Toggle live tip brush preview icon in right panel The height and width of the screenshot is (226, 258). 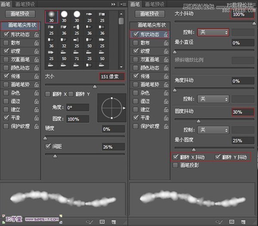point(219,222)
